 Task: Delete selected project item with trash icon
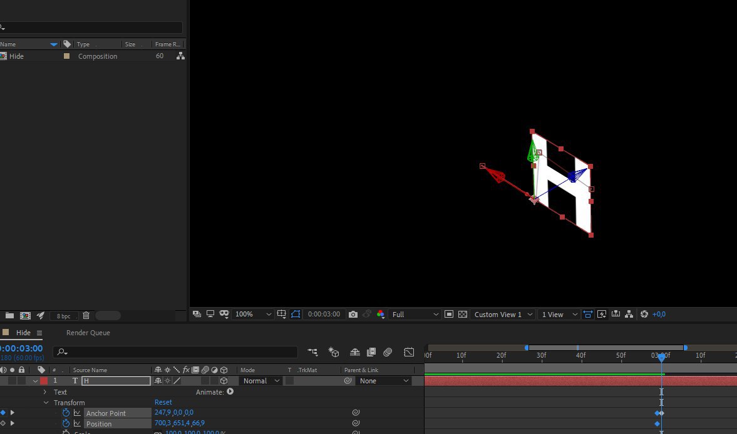click(86, 315)
